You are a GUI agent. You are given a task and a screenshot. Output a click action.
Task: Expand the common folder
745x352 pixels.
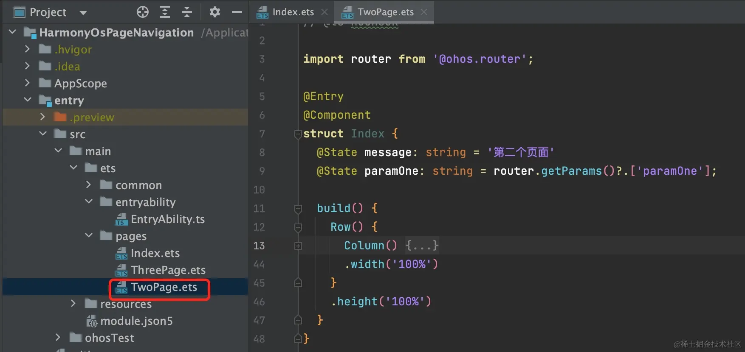click(88, 184)
